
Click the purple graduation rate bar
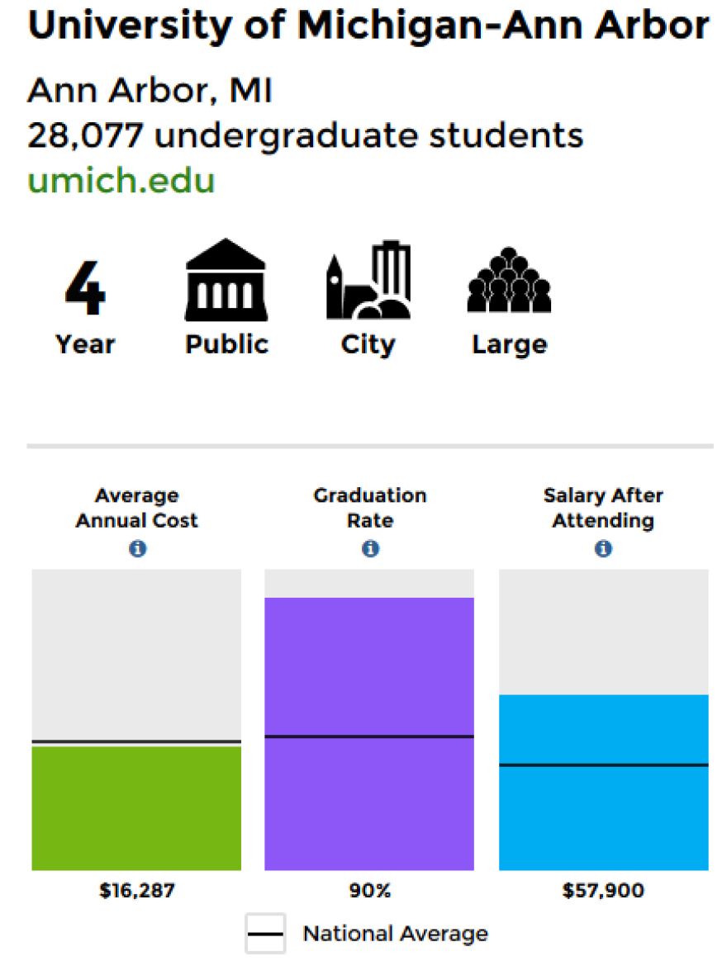coord(369,734)
